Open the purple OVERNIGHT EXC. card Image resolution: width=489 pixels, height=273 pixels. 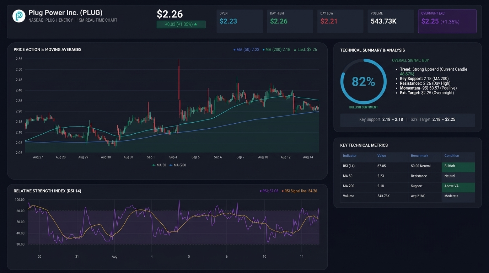pyautogui.click(x=447, y=21)
